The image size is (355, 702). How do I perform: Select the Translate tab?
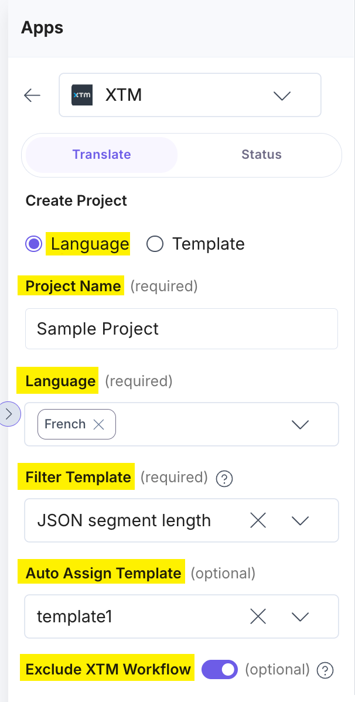100,155
